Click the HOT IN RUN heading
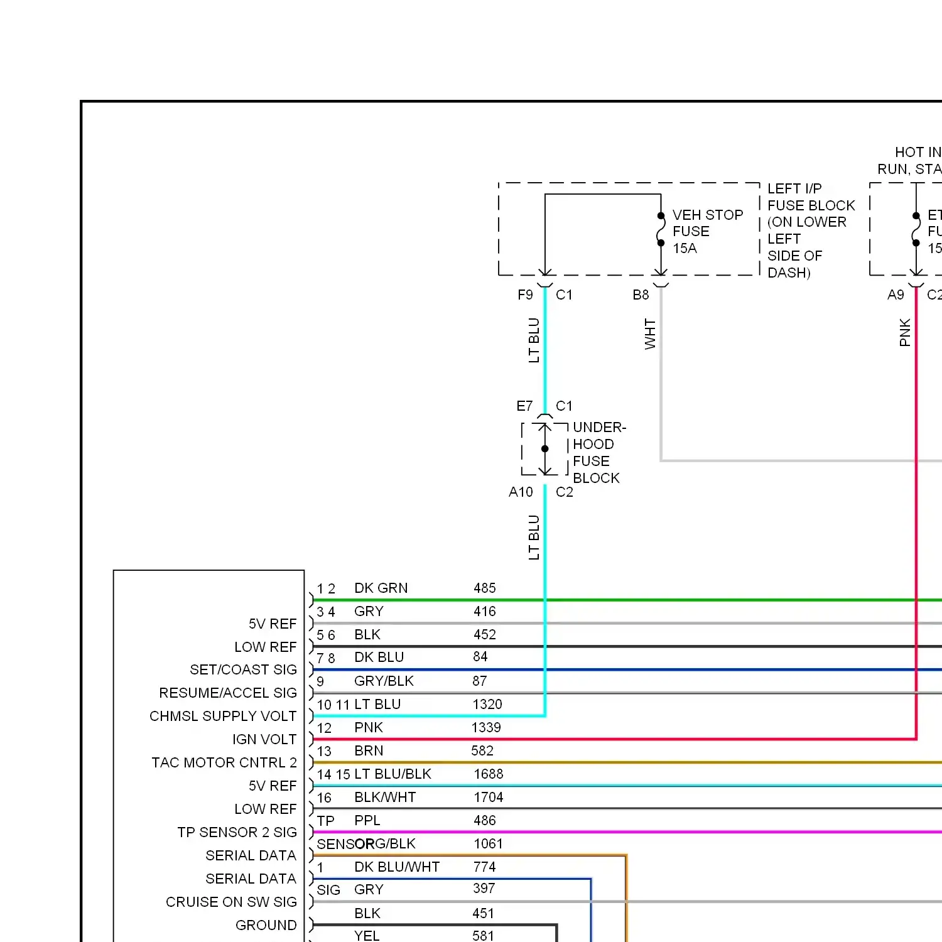The width and height of the screenshot is (942, 942). (909, 161)
